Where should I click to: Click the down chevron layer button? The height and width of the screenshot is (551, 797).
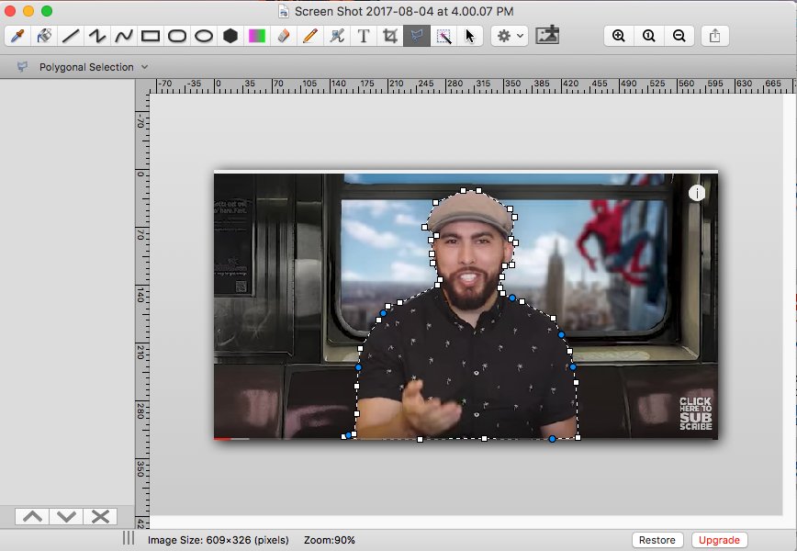click(x=66, y=516)
